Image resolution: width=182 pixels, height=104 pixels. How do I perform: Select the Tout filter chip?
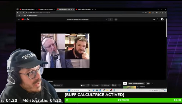(x=125, y=83)
